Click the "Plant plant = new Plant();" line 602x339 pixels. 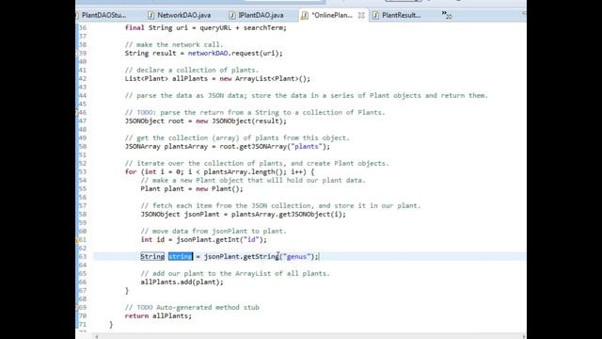tap(192, 189)
